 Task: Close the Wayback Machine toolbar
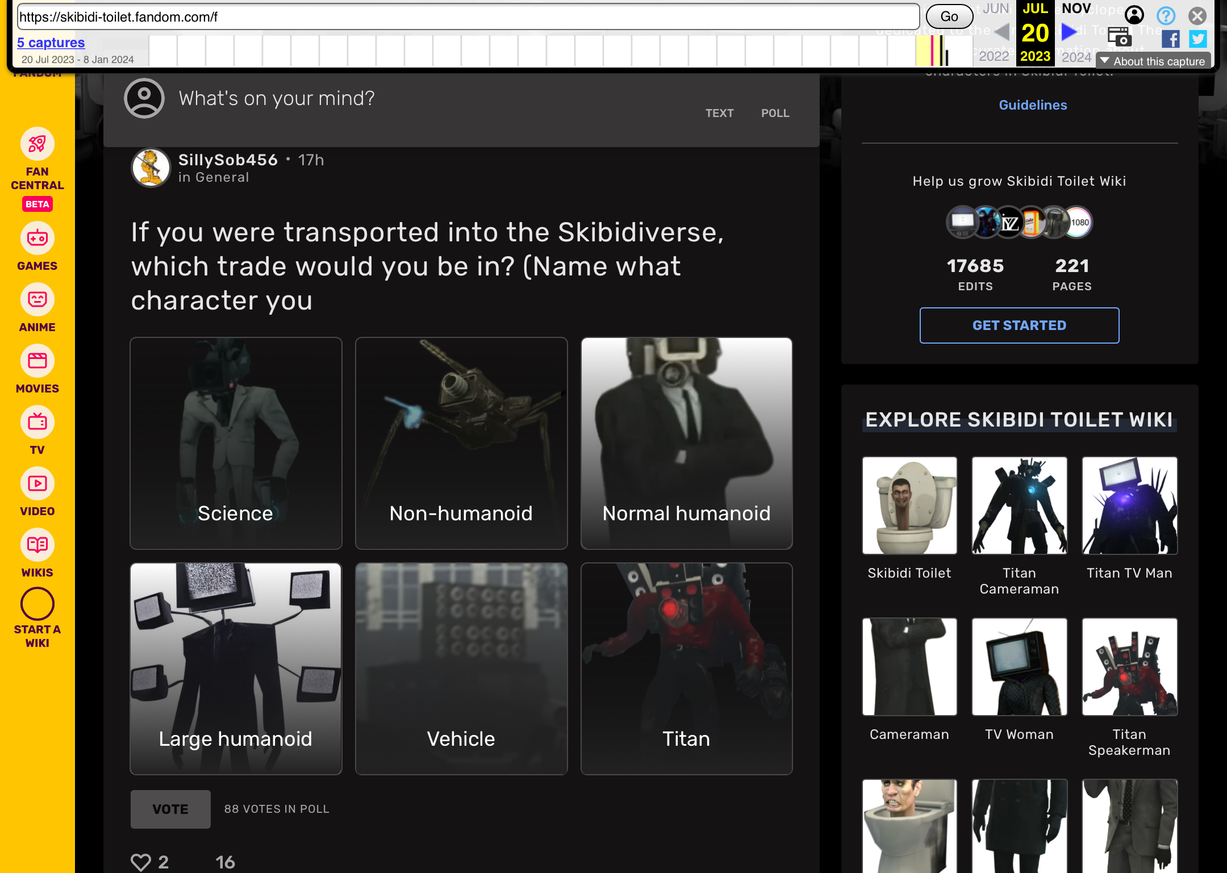tap(1197, 15)
